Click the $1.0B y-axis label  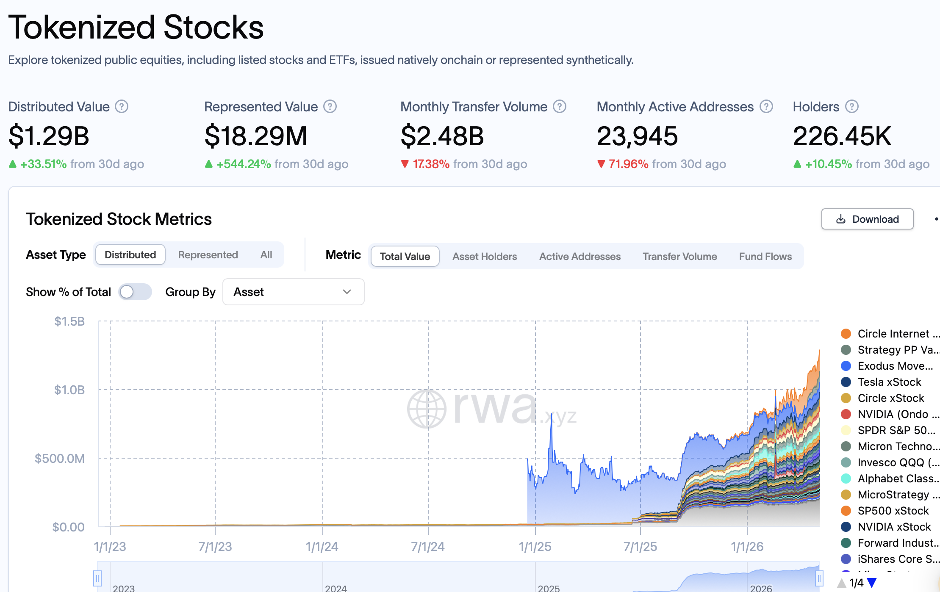pos(69,390)
